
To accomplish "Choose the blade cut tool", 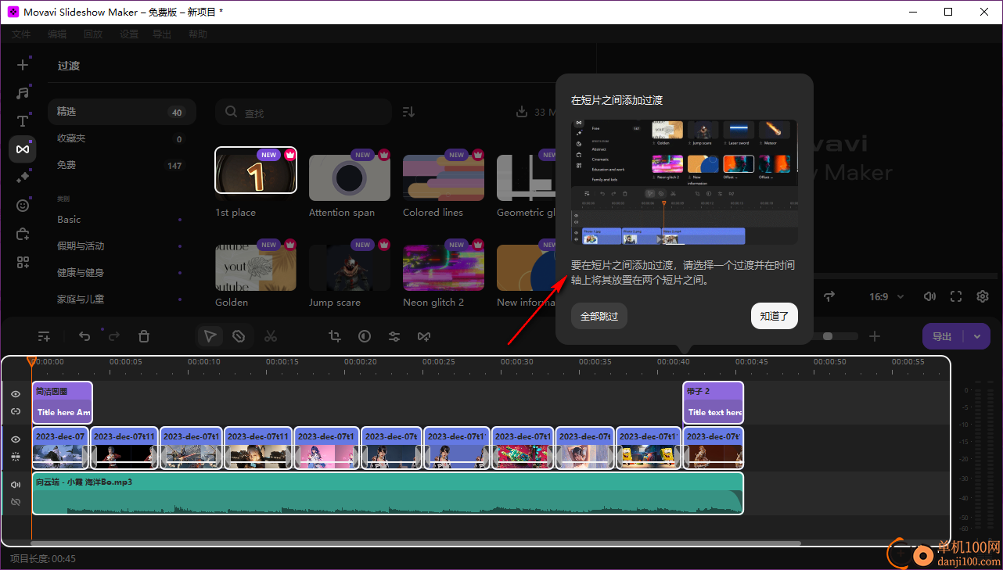I will coord(239,336).
